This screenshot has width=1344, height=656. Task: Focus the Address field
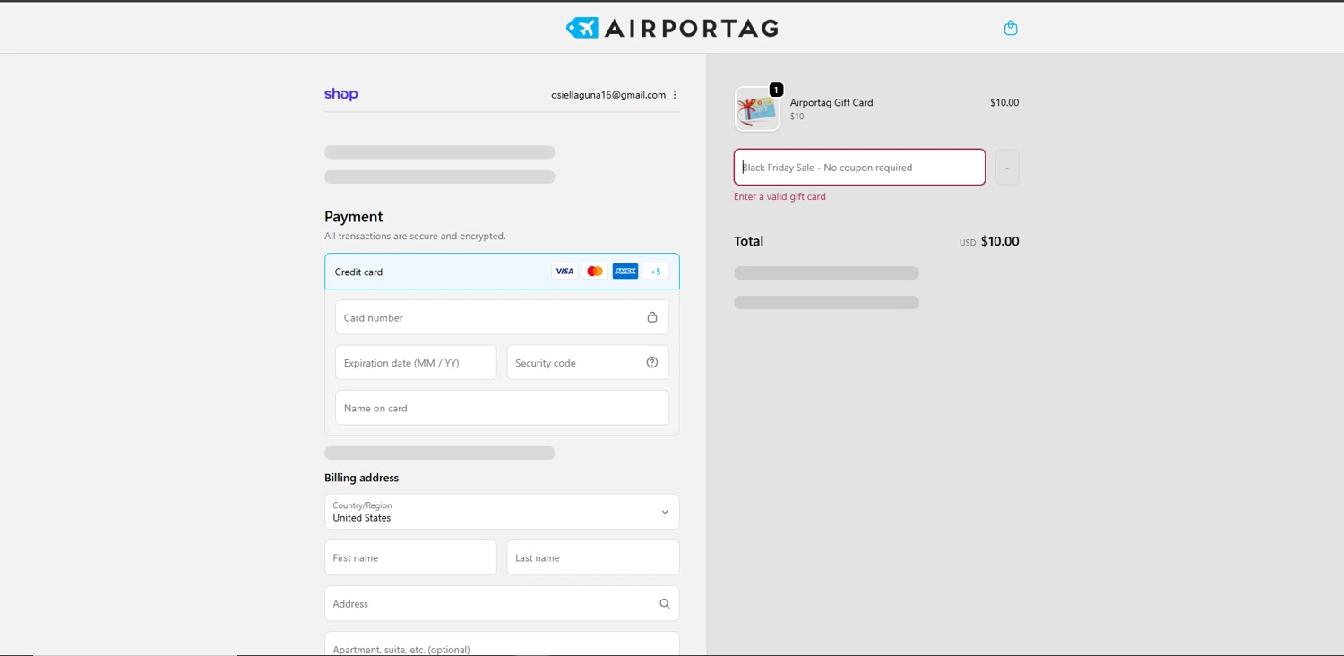click(502, 603)
